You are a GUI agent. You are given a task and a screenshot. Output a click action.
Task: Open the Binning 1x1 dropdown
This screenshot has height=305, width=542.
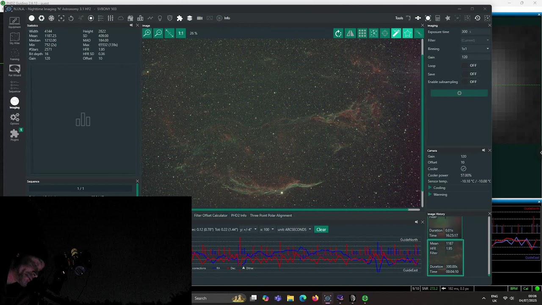pos(475,49)
